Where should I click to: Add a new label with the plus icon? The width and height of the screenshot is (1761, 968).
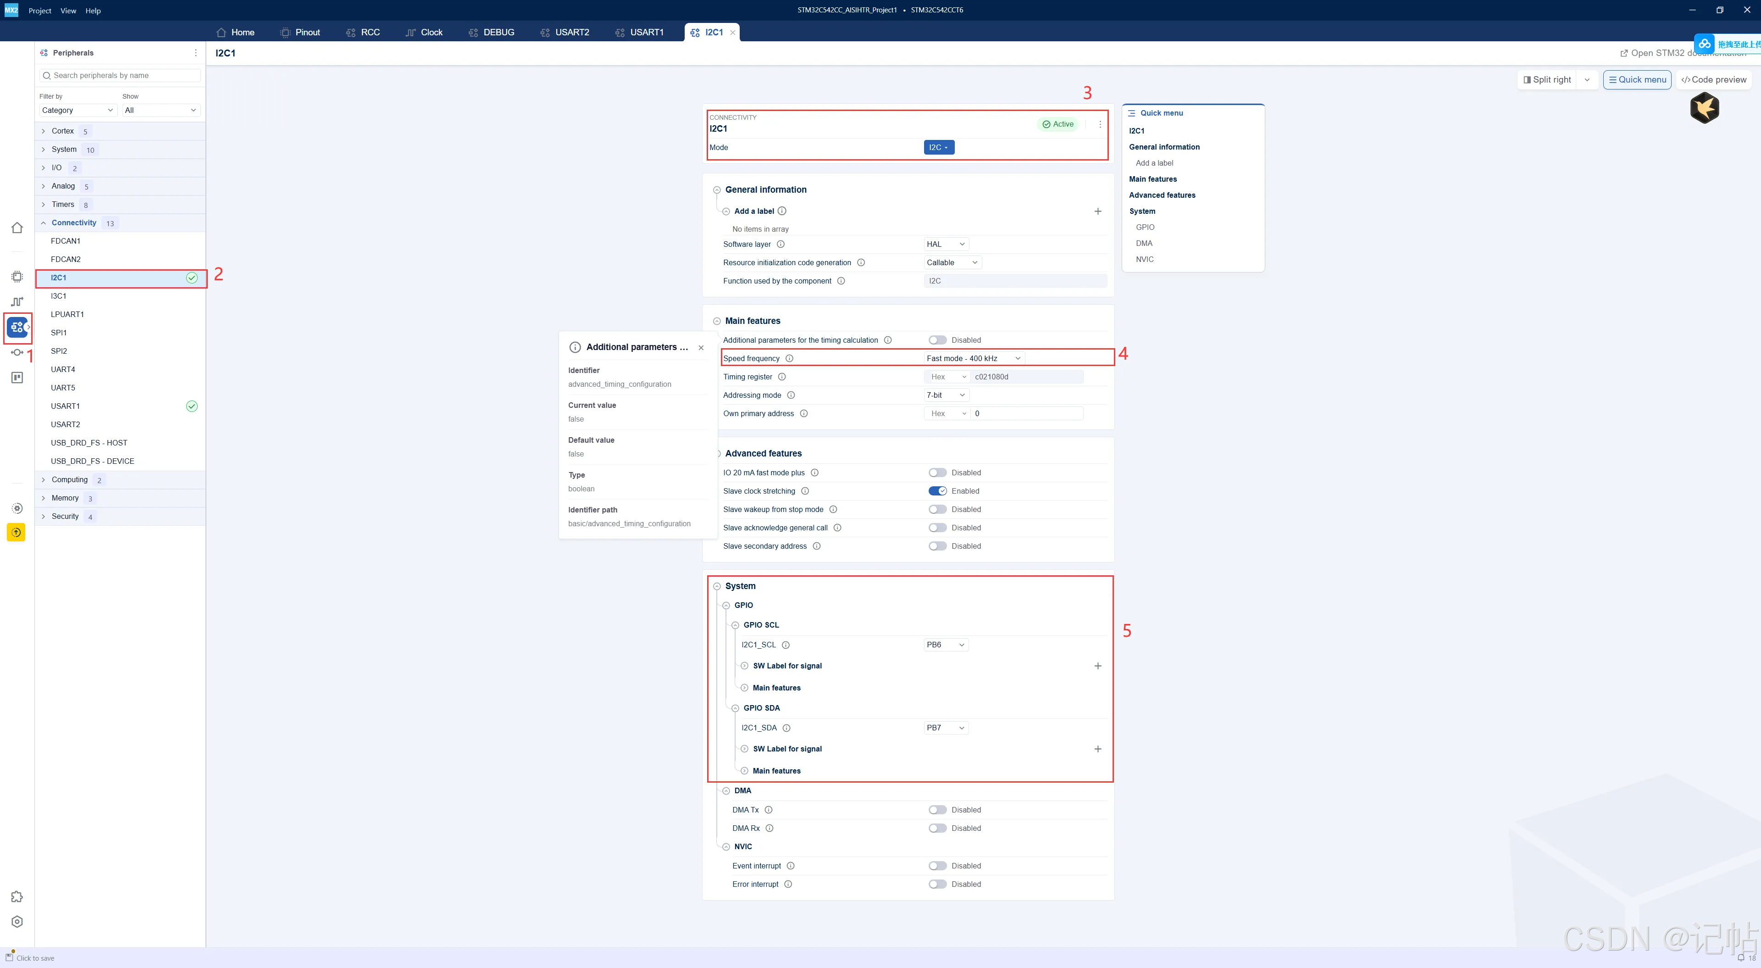click(x=1098, y=211)
